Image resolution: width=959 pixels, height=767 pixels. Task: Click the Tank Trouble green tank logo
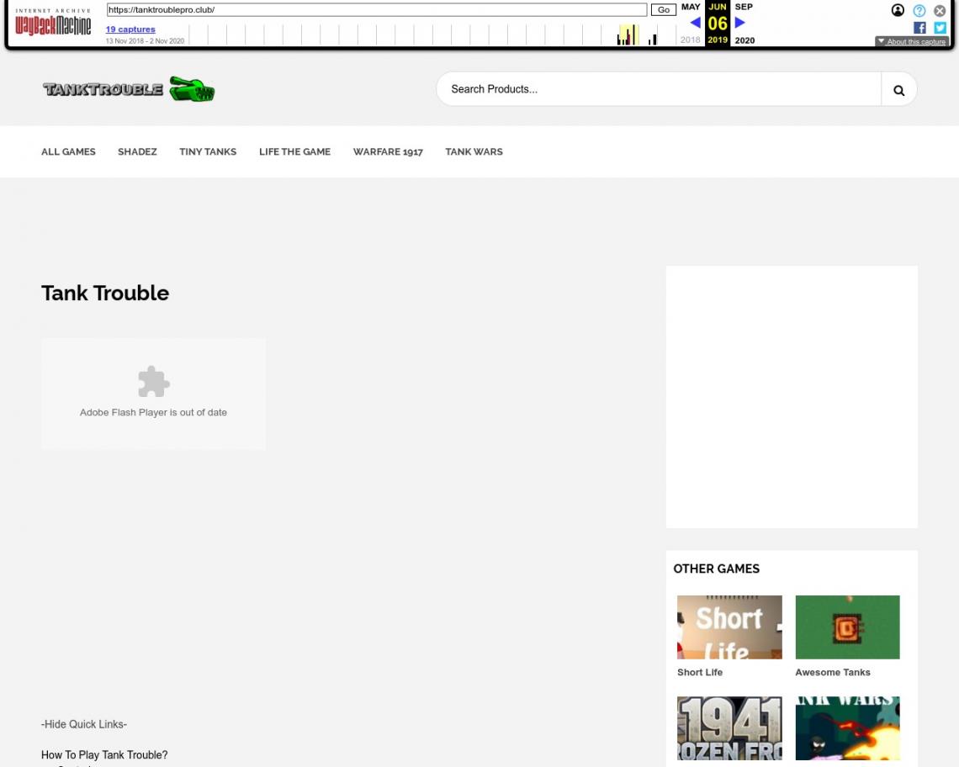129,89
